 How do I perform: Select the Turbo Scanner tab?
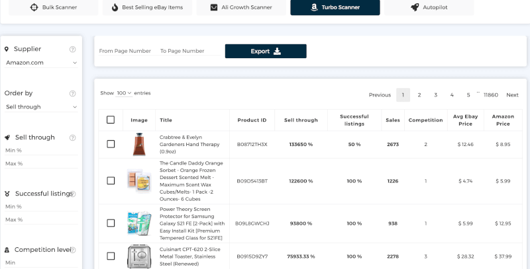(335, 7)
